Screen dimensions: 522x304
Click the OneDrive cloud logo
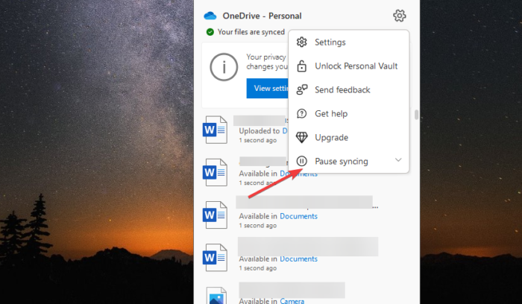pyautogui.click(x=210, y=16)
